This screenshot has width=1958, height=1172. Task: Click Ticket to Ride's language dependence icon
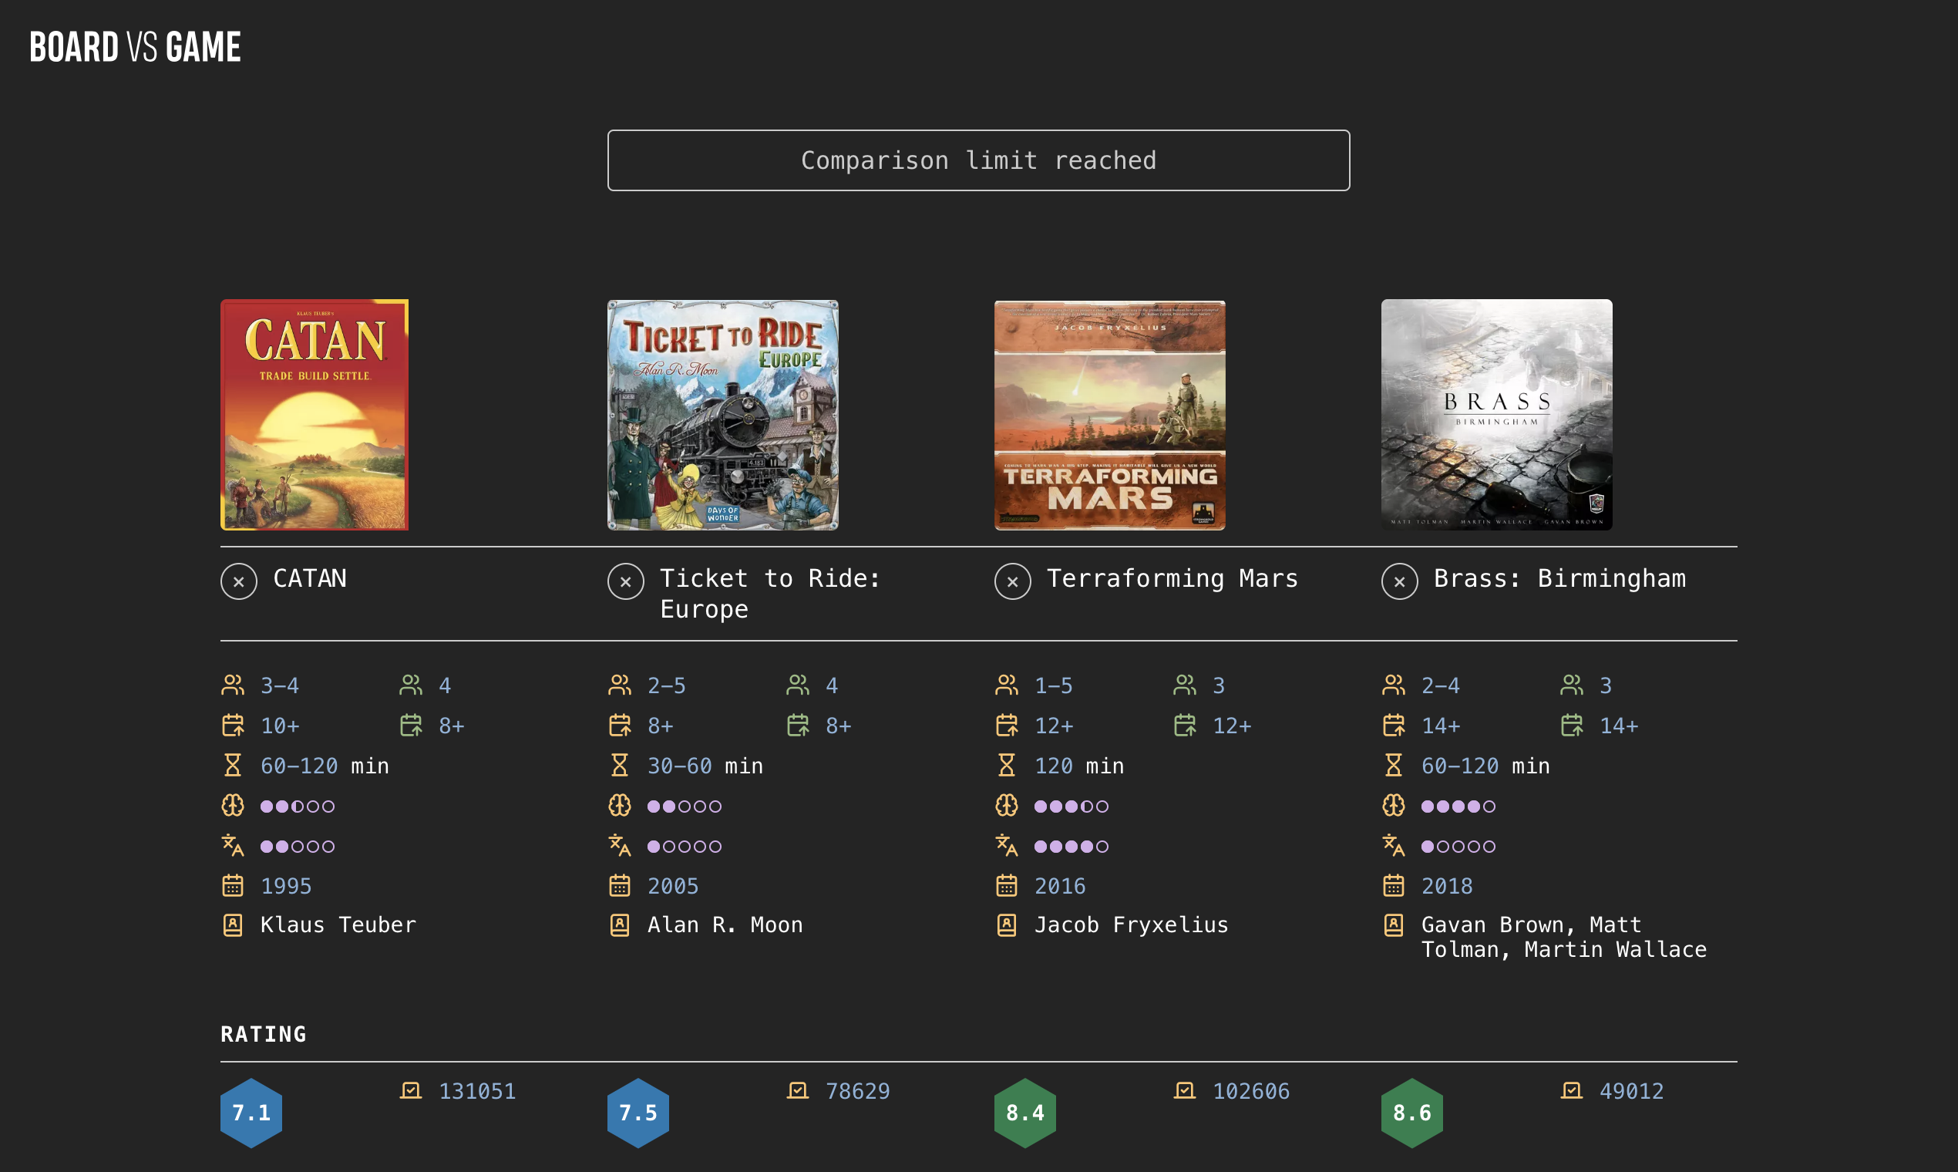click(x=619, y=846)
